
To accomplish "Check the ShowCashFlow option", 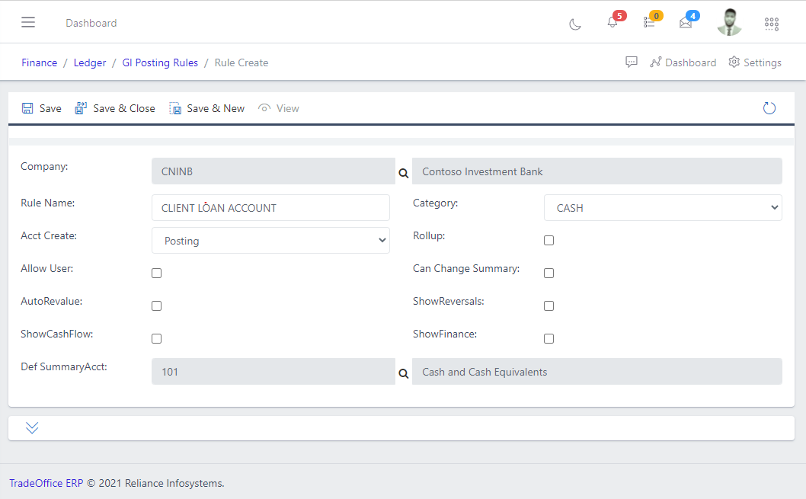I will pos(156,338).
